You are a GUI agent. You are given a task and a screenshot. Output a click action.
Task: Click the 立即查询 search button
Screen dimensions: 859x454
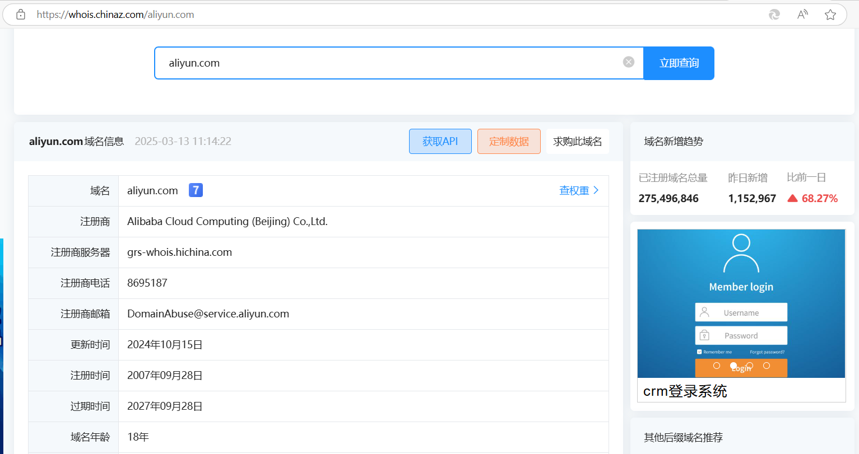pos(679,63)
